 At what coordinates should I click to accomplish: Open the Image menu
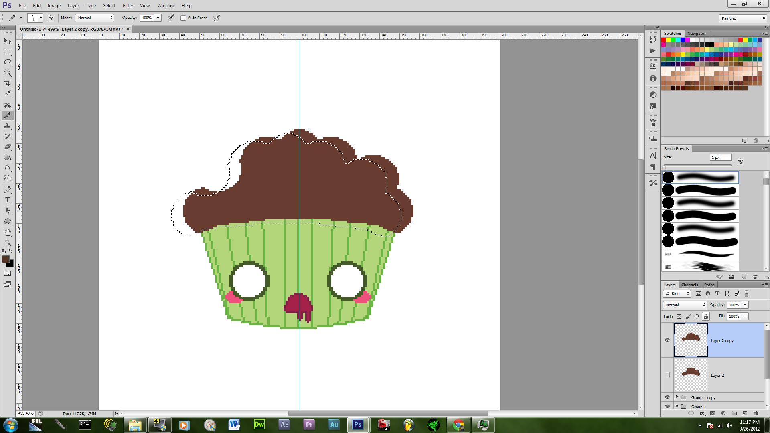coord(54,6)
